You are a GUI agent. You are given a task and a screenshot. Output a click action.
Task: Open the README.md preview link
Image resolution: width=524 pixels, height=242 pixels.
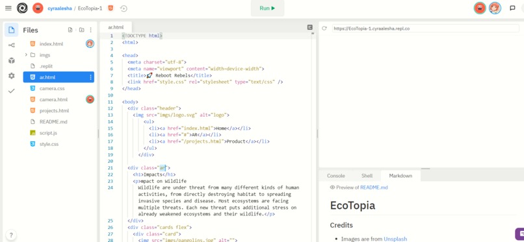pyautogui.click(x=374, y=188)
